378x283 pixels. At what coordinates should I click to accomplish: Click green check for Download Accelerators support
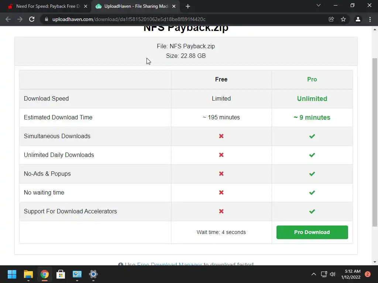pyautogui.click(x=312, y=211)
